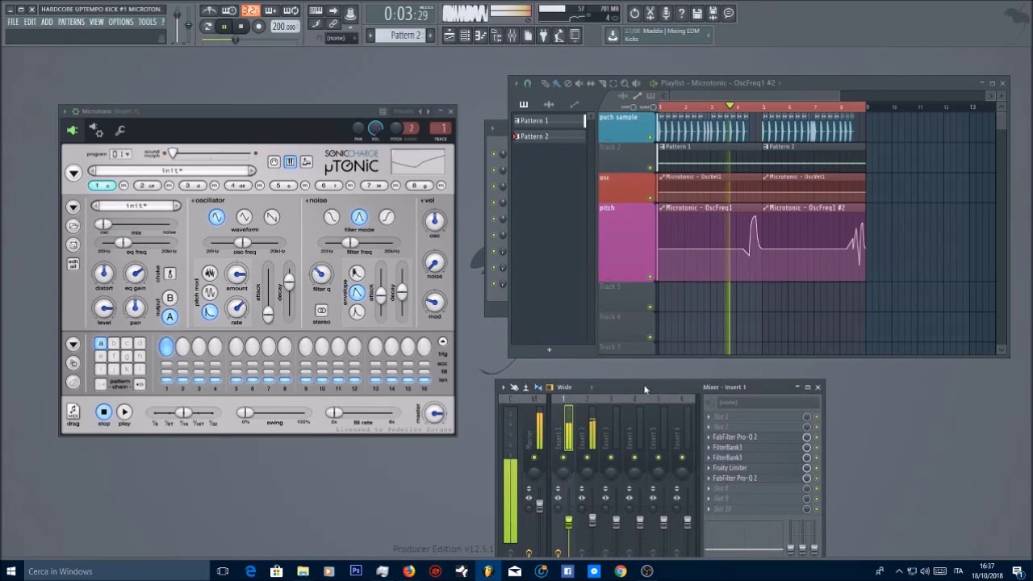Select drum channel 5 e in Microtonic
Screen dimensions: 1033x581
pyautogui.click(x=282, y=186)
